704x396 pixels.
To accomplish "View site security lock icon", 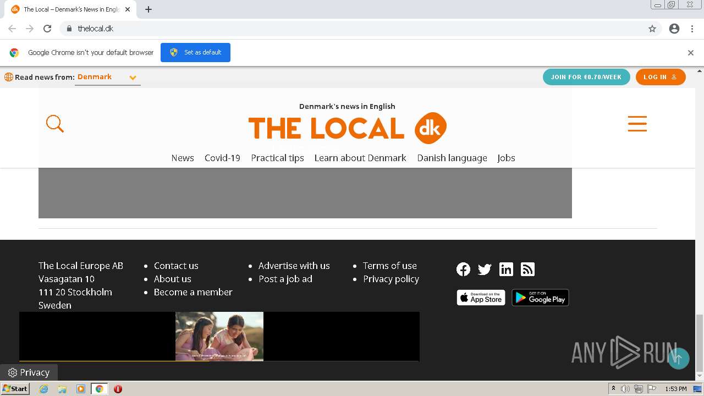I will (69, 29).
